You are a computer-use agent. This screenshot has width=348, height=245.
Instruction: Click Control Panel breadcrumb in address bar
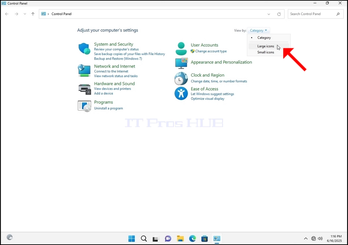62,14
